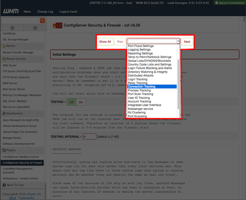246x200 pixels.
Task: Click the sidebar collapse-all up arrow icon
Action: [x=12, y=28]
